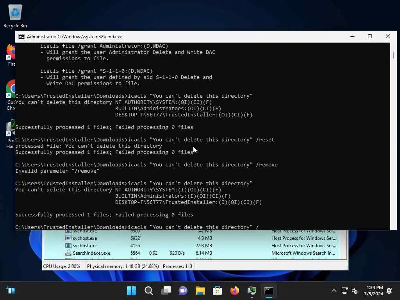Click the Processes: 113 status entry
The width and height of the screenshot is (400, 300).
(x=178, y=266)
